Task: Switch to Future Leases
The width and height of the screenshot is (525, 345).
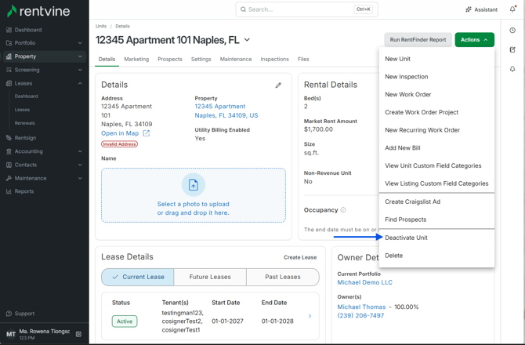Action: (x=210, y=277)
